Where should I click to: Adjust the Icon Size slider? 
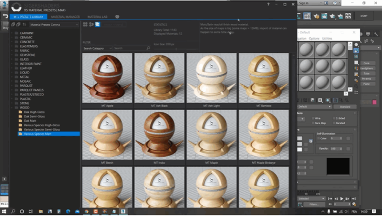(176, 49)
